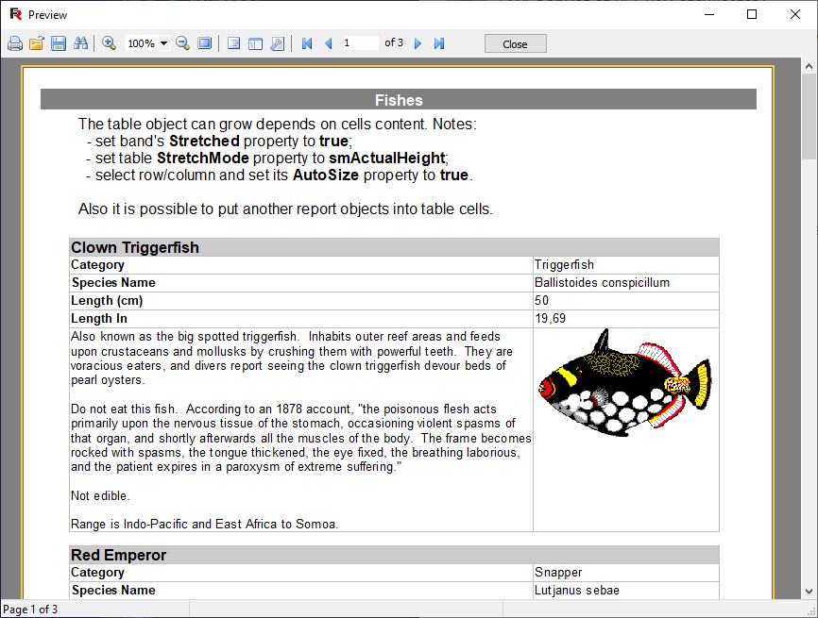Open the 100% zoom dropdown
Image resolution: width=818 pixels, height=618 pixels.
pos(163,43)
